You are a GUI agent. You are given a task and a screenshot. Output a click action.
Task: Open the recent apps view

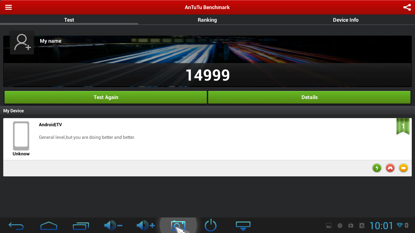(81, 226)
